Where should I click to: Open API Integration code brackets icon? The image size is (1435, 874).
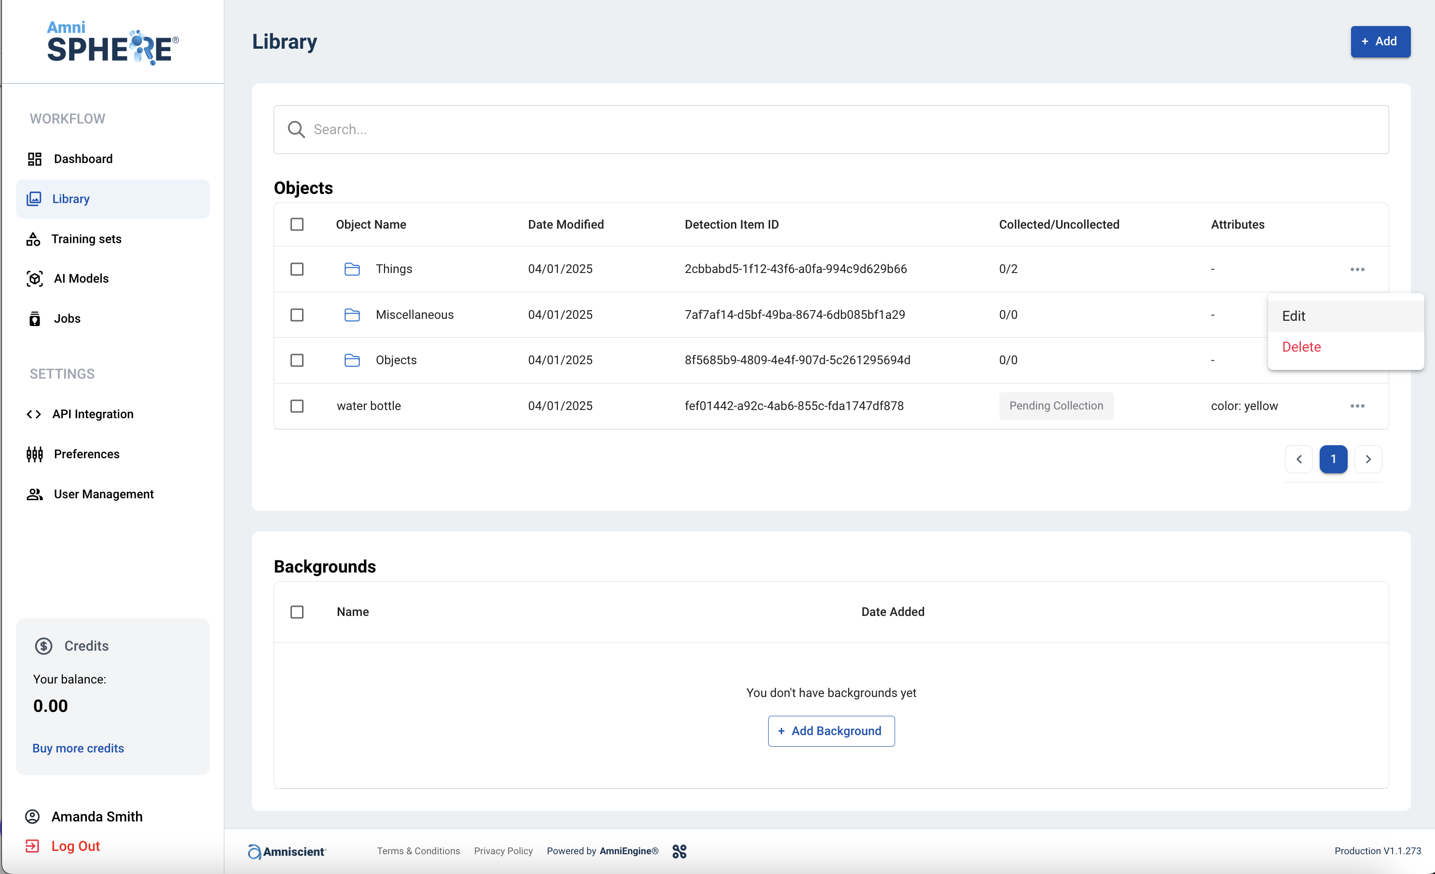[x=34, y=414]
